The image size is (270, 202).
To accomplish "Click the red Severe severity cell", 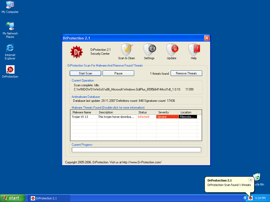I will point(167,117).
